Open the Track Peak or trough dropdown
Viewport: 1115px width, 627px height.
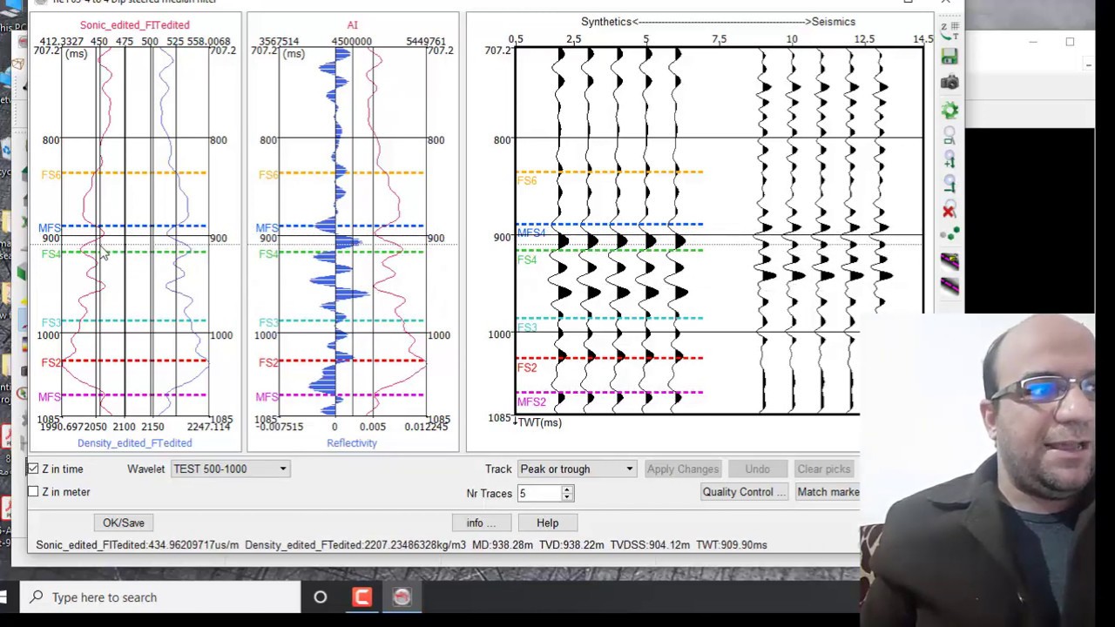tap(577, 469)
